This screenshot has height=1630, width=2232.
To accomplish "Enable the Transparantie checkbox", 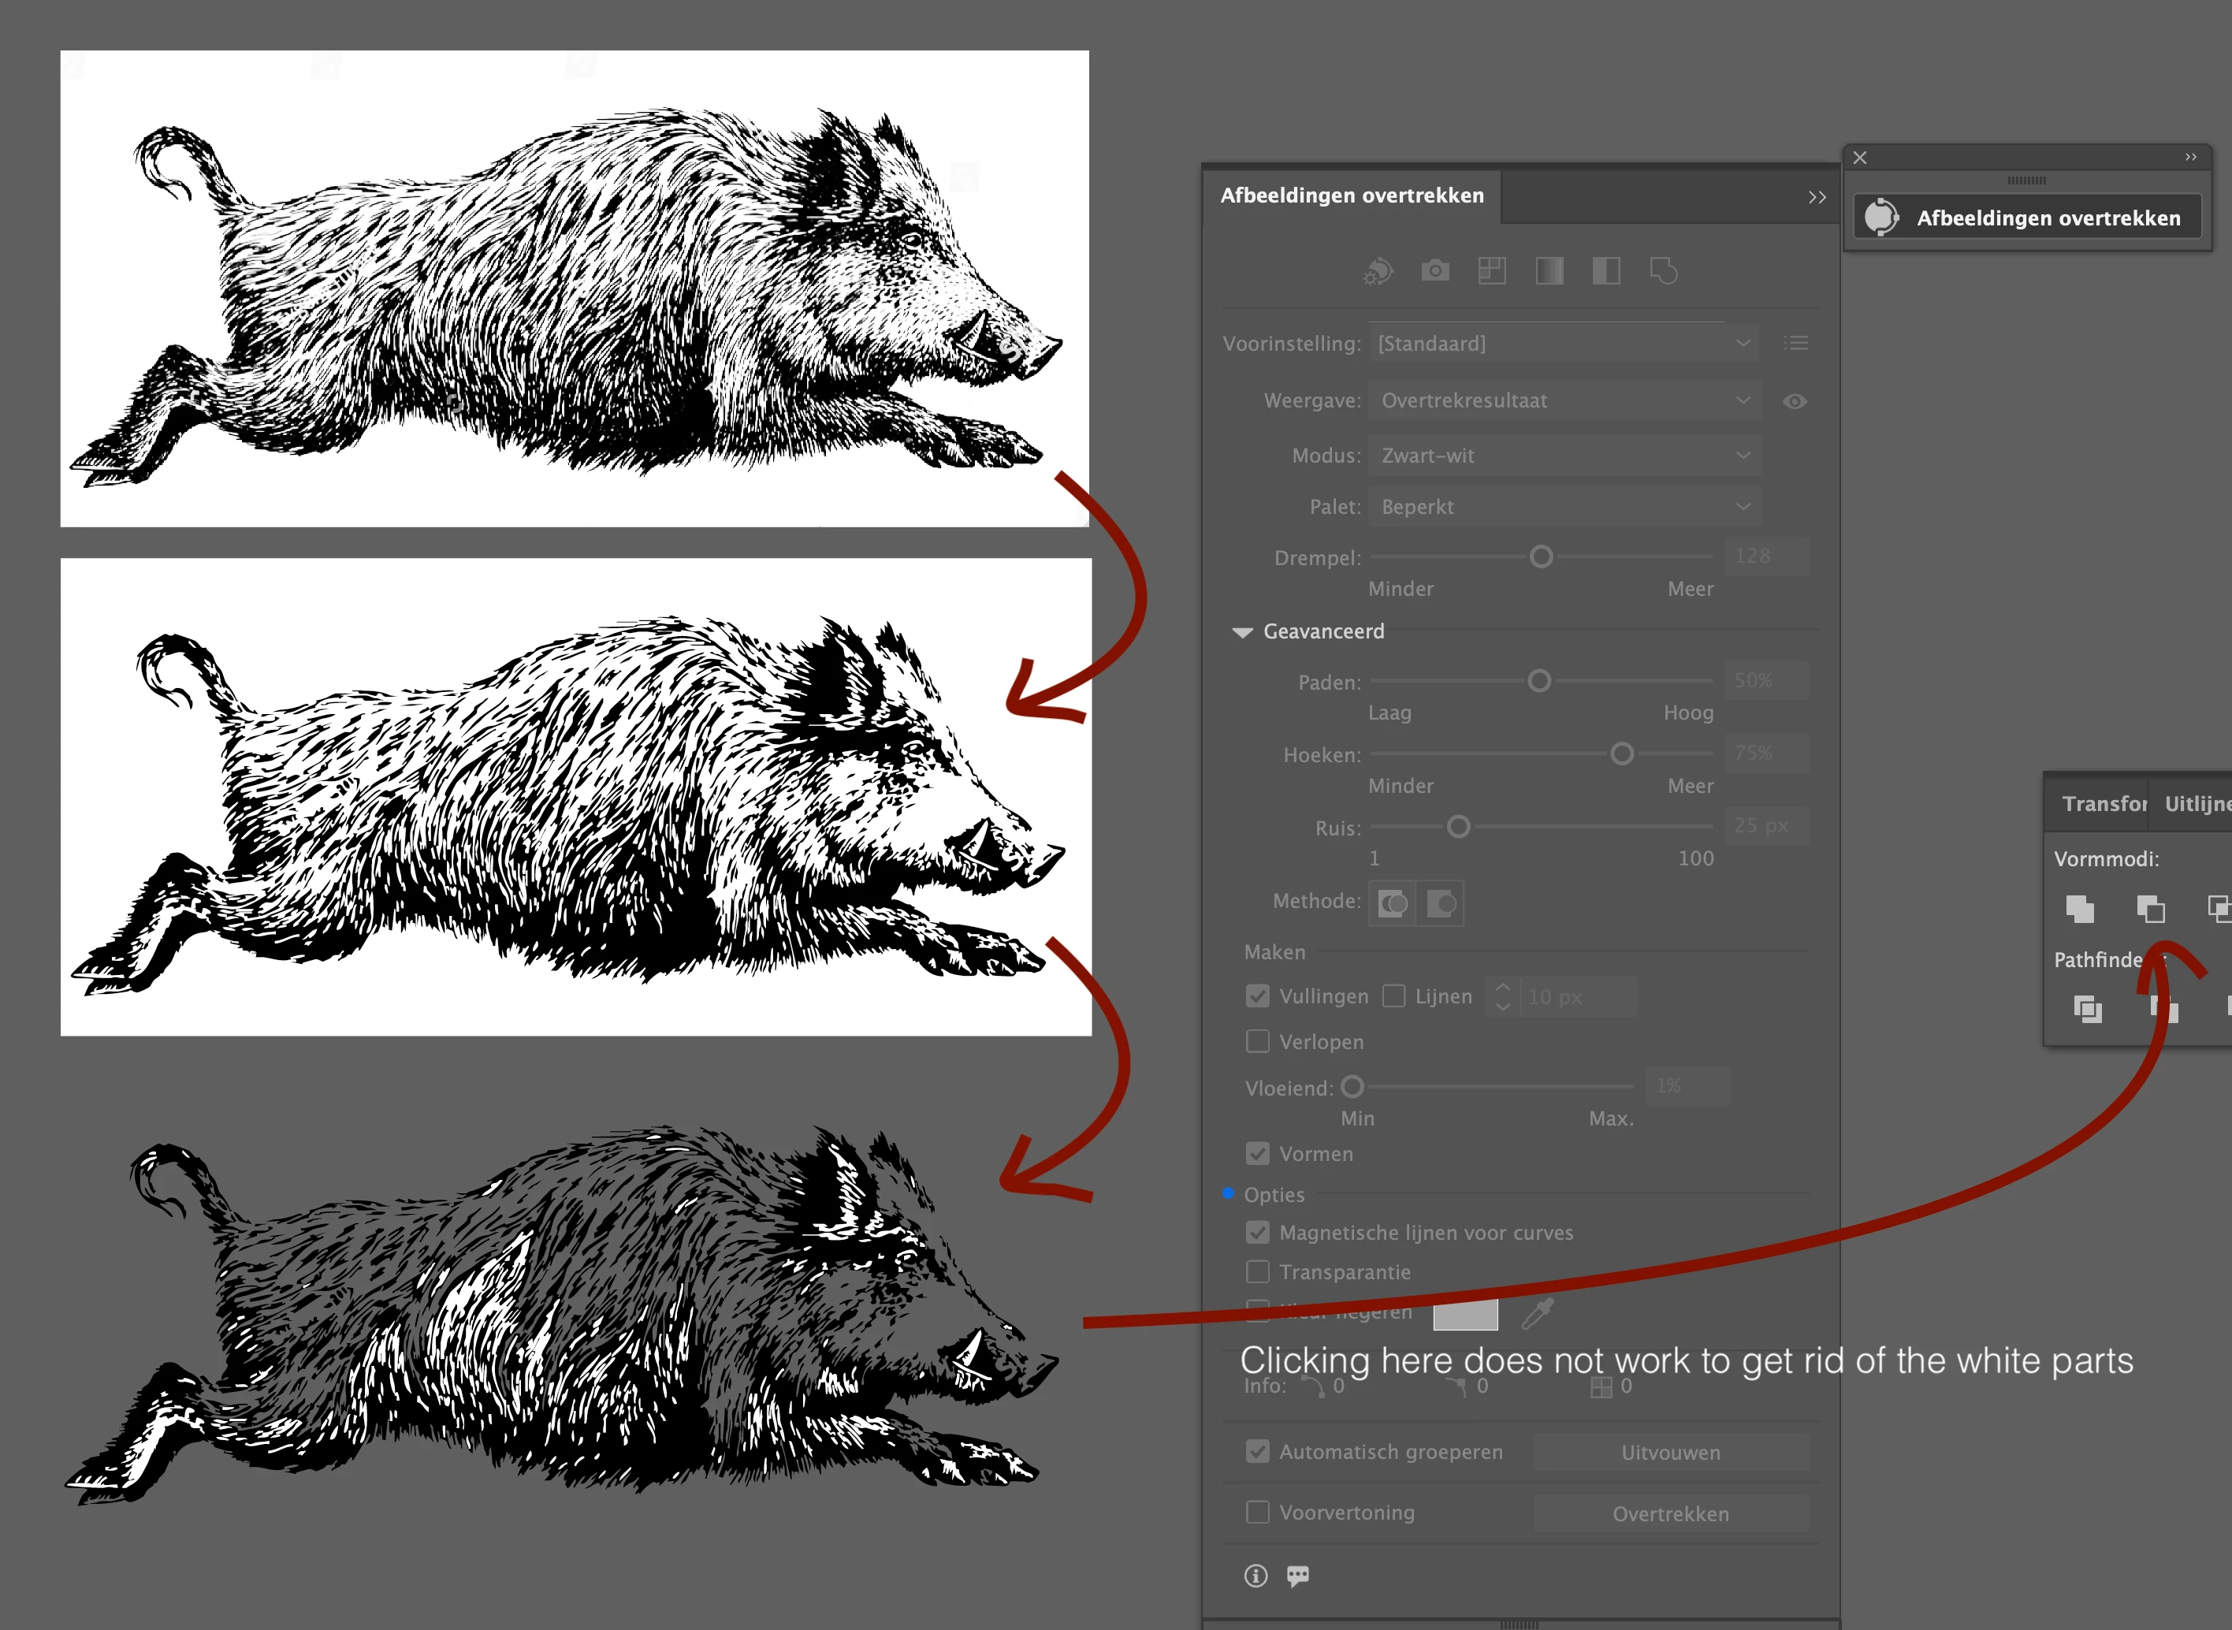I will click(1257, 1272).
